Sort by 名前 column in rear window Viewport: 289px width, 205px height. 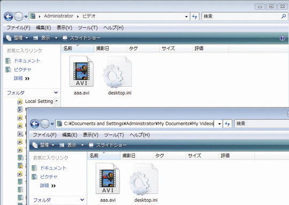click(x=78, y=49)
